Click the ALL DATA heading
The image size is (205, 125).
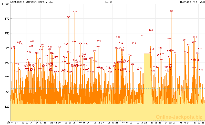(x=110, y=2)
